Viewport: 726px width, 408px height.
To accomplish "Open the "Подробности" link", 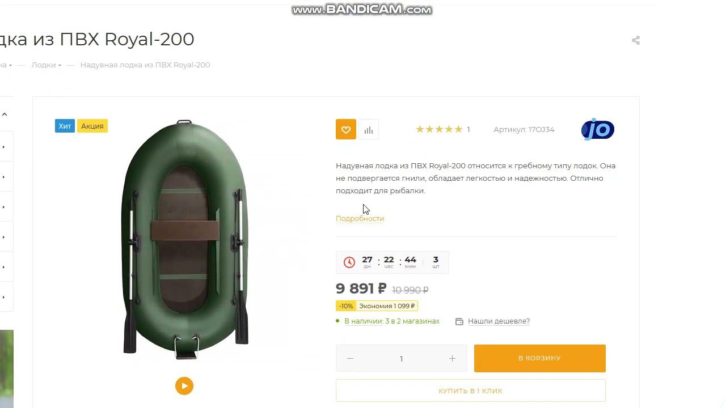I will pyautogui.click(x=360, y=219).
